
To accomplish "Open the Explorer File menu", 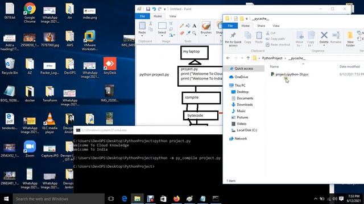I will click(x=230, y=25).
